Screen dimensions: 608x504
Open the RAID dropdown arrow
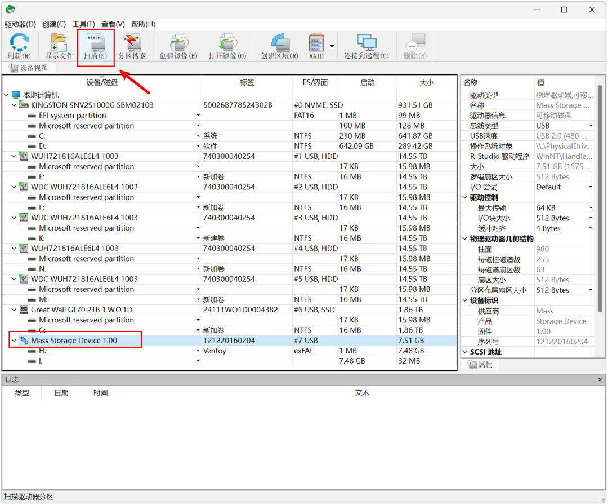(x=332, y=46)
